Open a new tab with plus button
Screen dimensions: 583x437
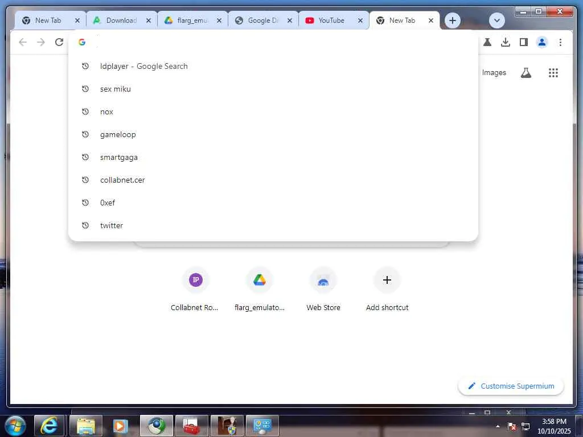453,20
